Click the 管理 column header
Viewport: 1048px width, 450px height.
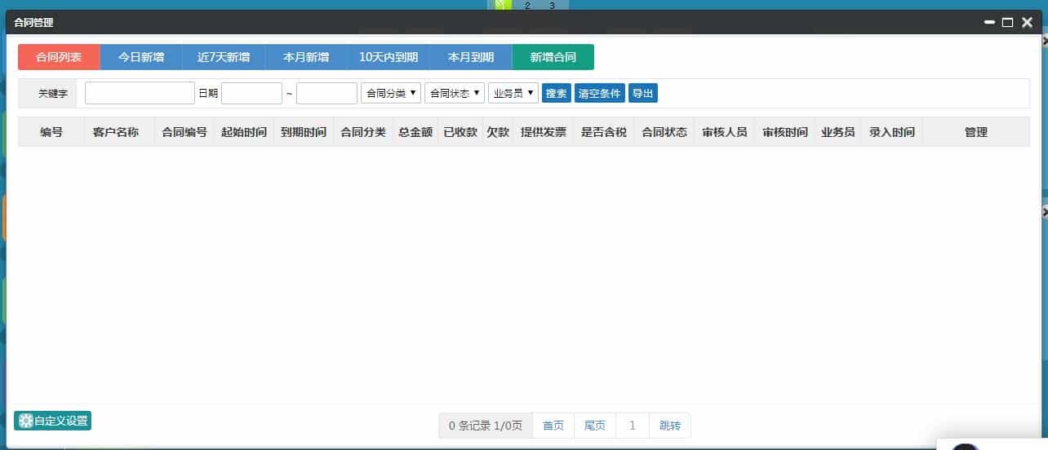click(976, 132)
